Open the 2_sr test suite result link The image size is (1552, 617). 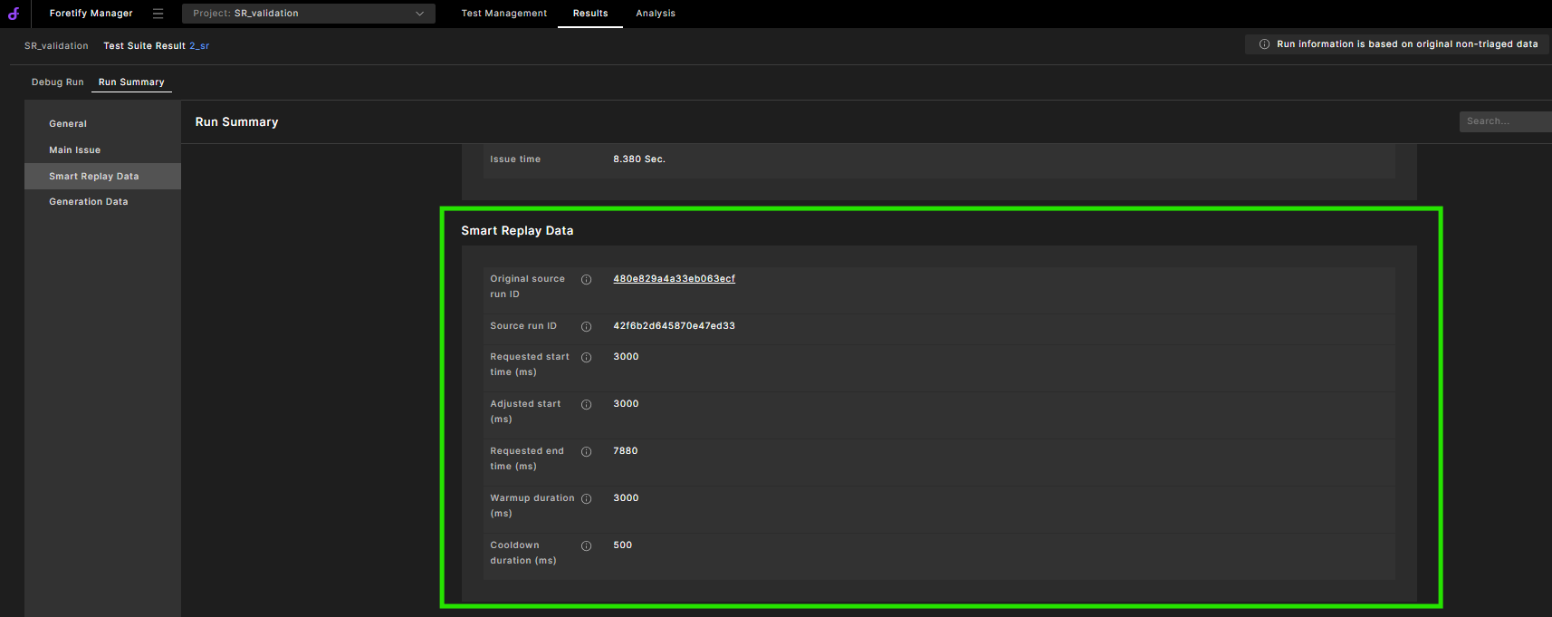click(199, 46)
